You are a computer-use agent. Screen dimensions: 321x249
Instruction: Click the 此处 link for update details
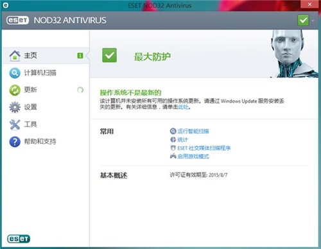click(x=183, y=107)
